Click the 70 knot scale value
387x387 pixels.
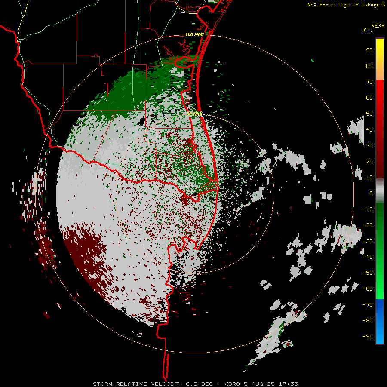coord(369,82)
